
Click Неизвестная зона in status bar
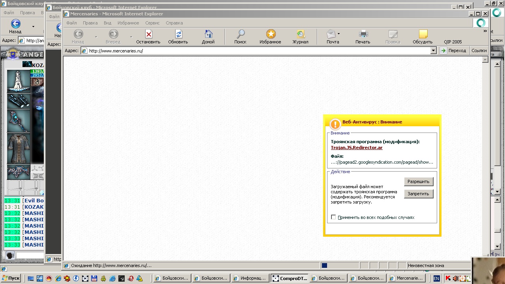(426, 265)
